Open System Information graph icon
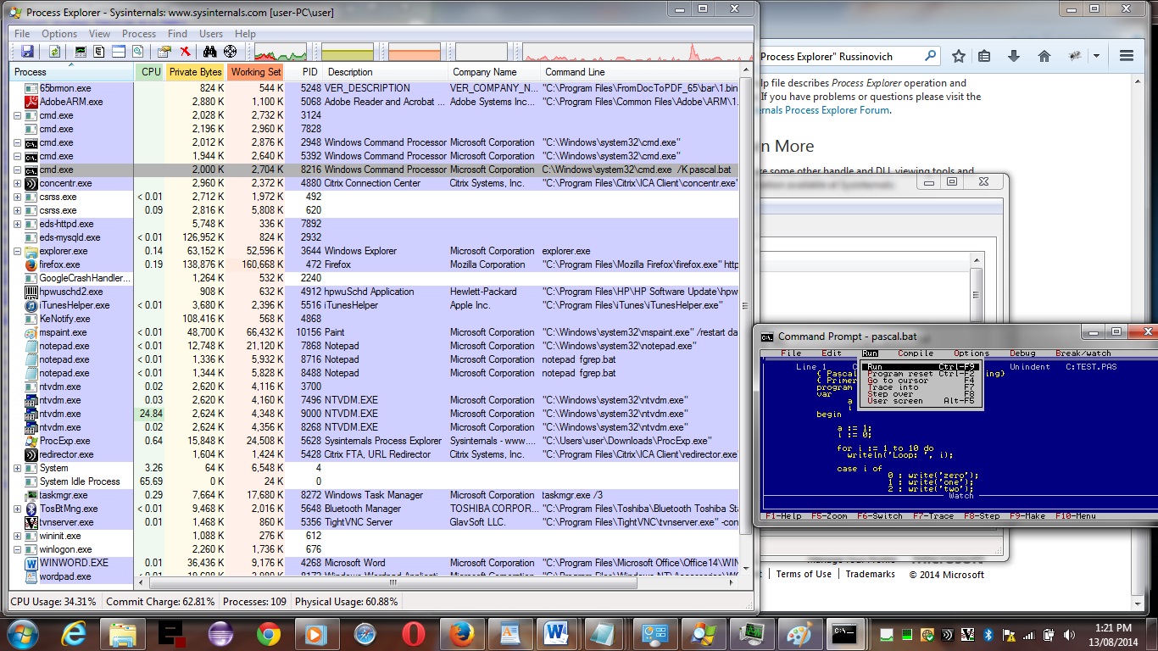Viewport: 1158px width, 651px height. 81,52
